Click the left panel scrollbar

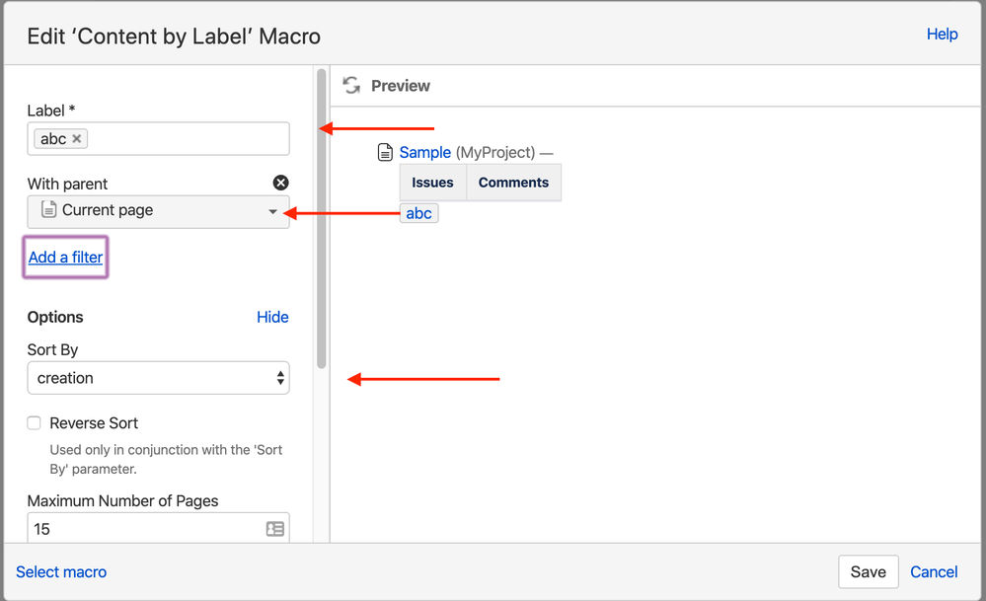[x=321, y=217]
